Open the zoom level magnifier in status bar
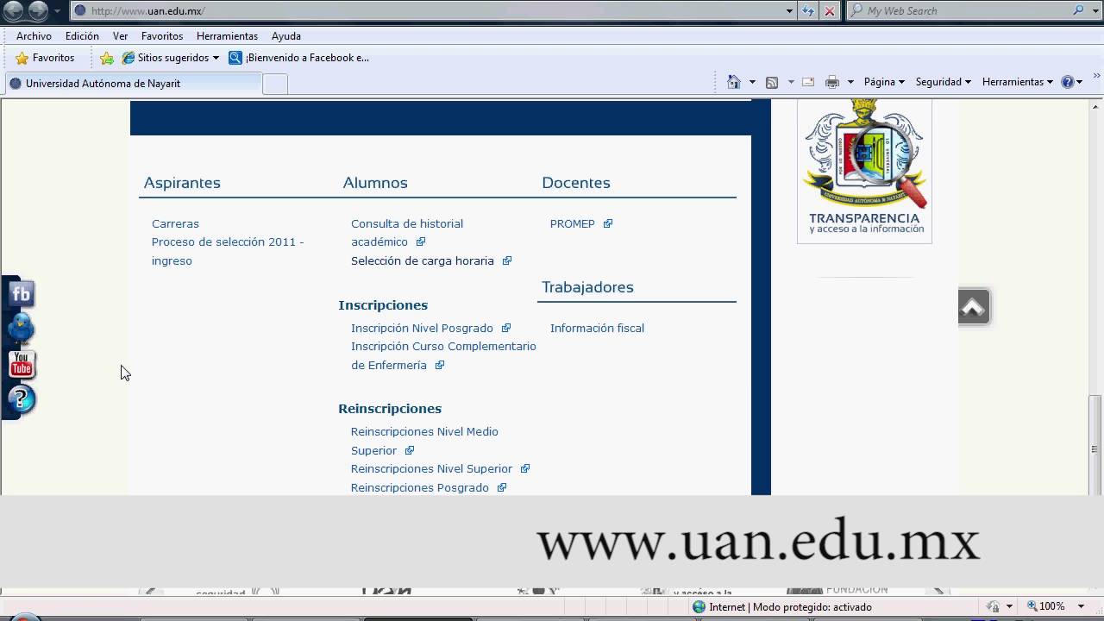This screenshot has width=1104, height=621. [x=1032, y=606]
